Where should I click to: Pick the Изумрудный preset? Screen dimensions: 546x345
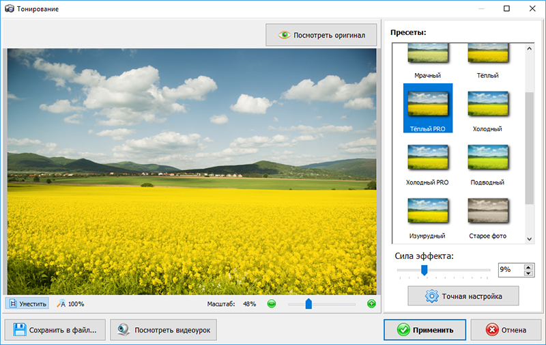(x=427, y=212)
